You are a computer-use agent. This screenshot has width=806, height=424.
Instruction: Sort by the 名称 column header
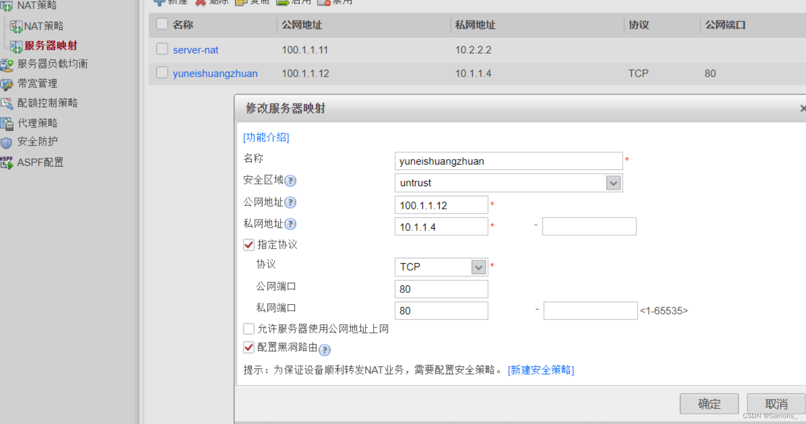click(183, 25)
